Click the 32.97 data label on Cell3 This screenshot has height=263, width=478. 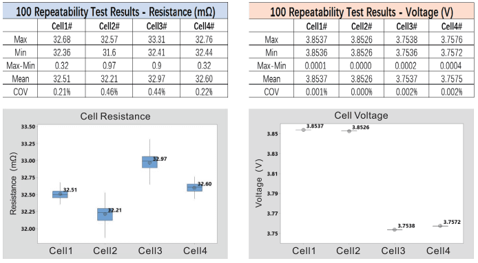(160, 159)
